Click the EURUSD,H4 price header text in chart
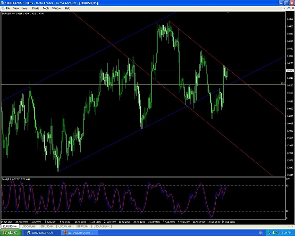This screenshot has height=236, width=295. [23, 14]
